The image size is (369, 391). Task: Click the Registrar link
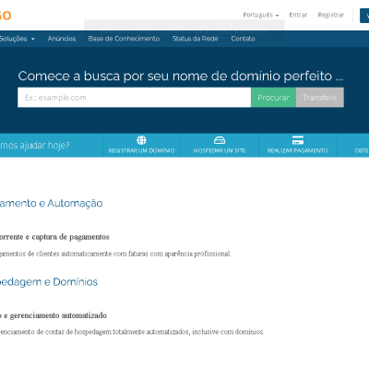(x=331, y=15)
